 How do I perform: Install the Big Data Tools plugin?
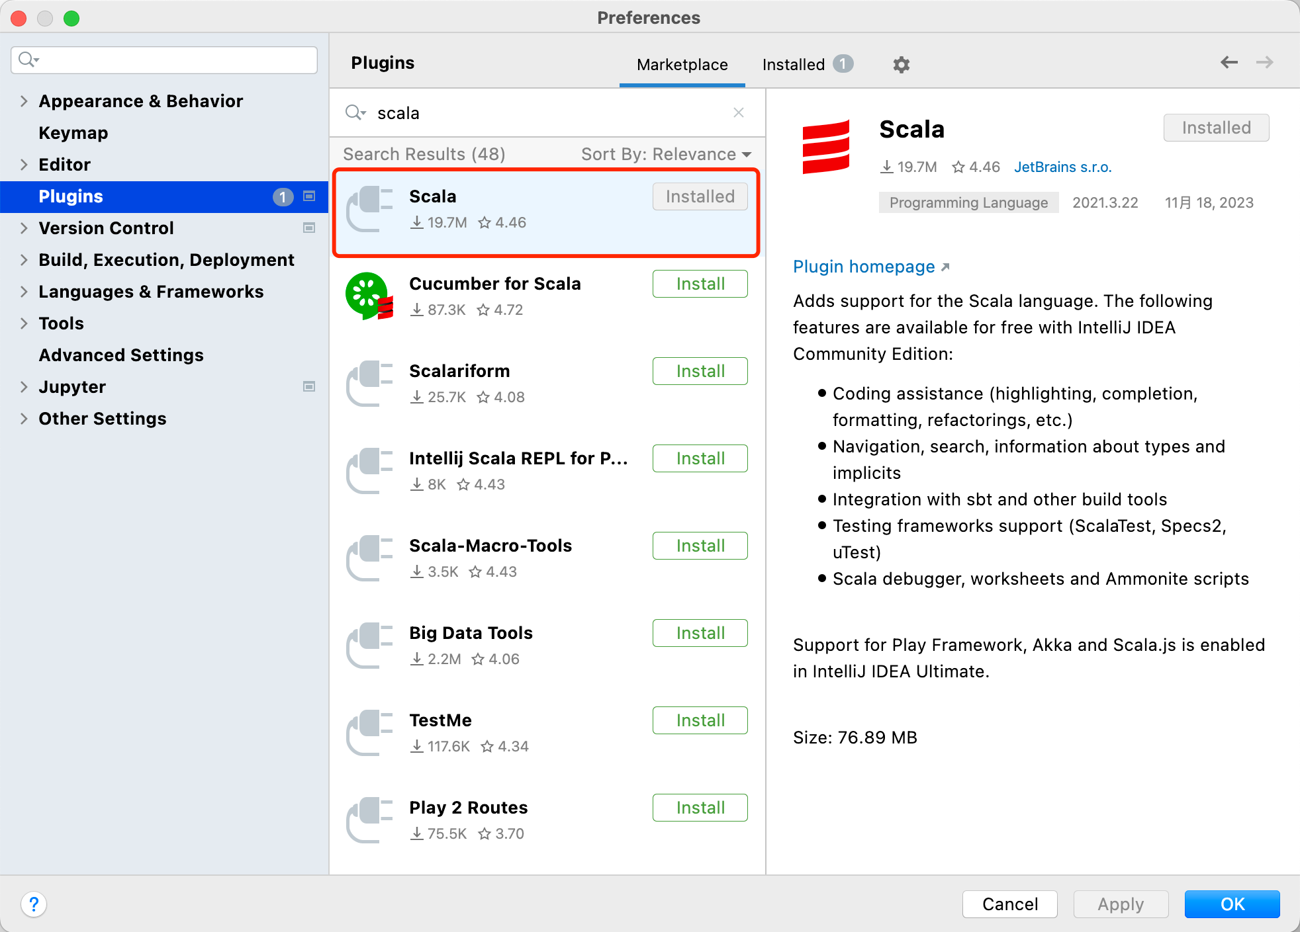pos(700,633)
